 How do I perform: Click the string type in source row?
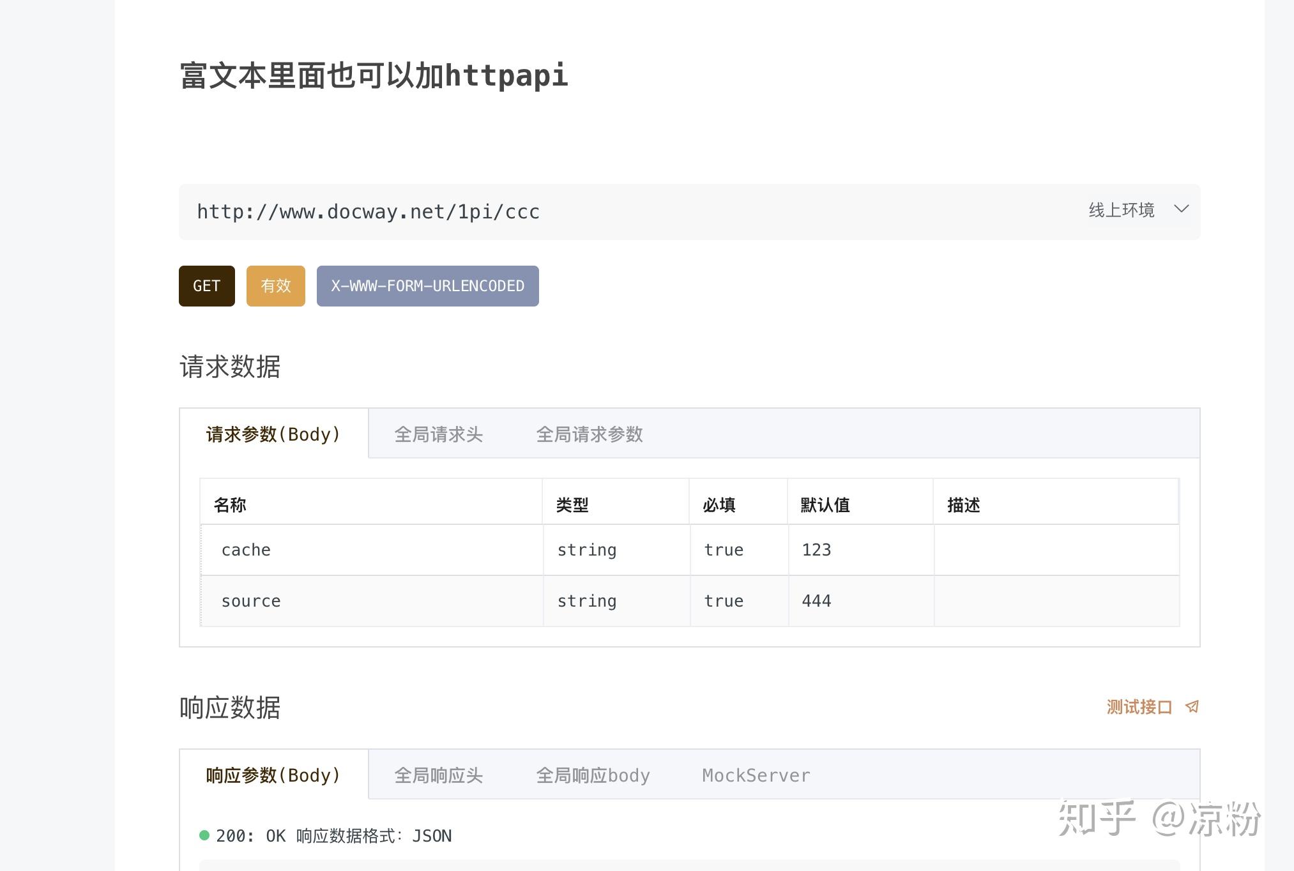tap(587, 601)
